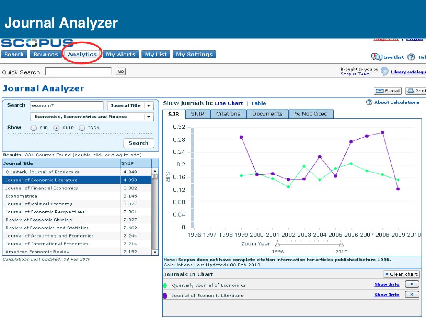Click the Search button in journal panel
This screenshot has height=320, width=426.
139,143
